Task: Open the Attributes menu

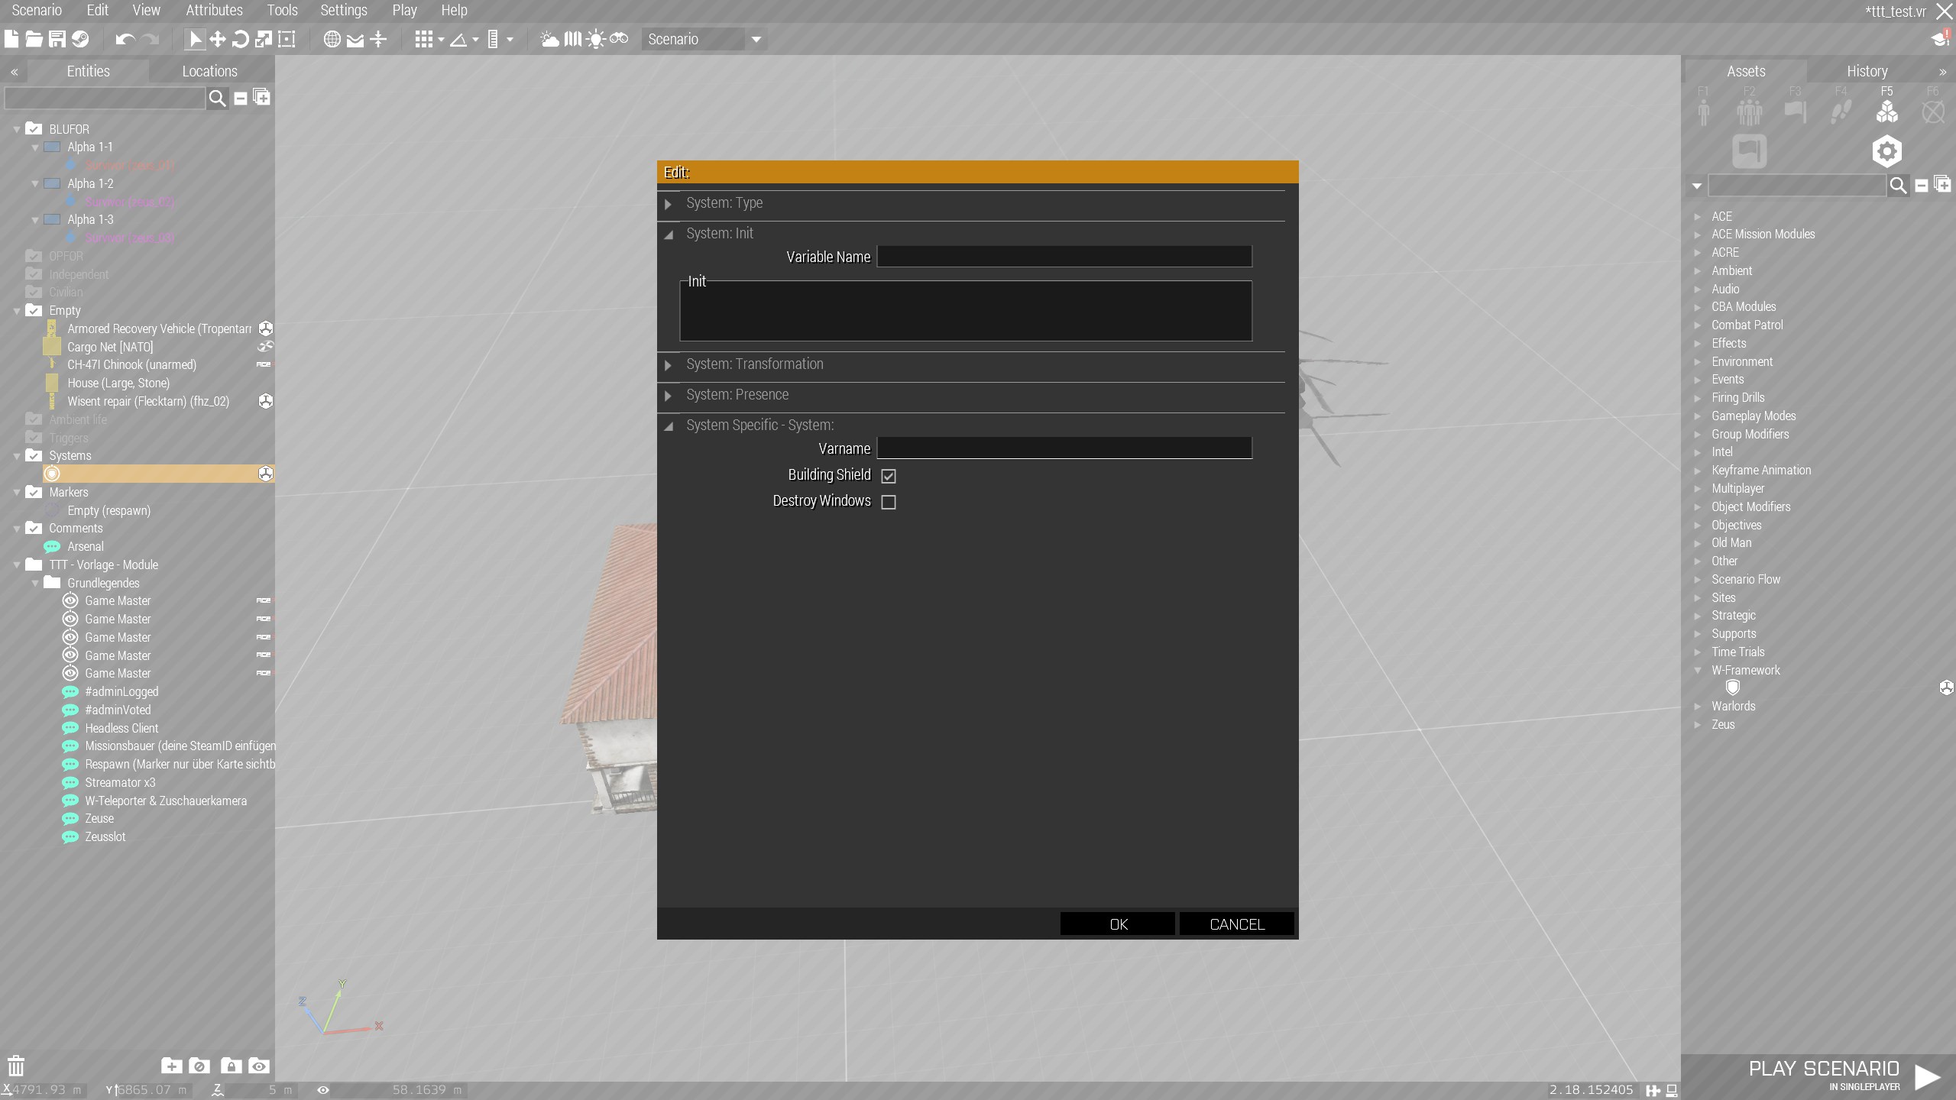Action: [214, 10]
